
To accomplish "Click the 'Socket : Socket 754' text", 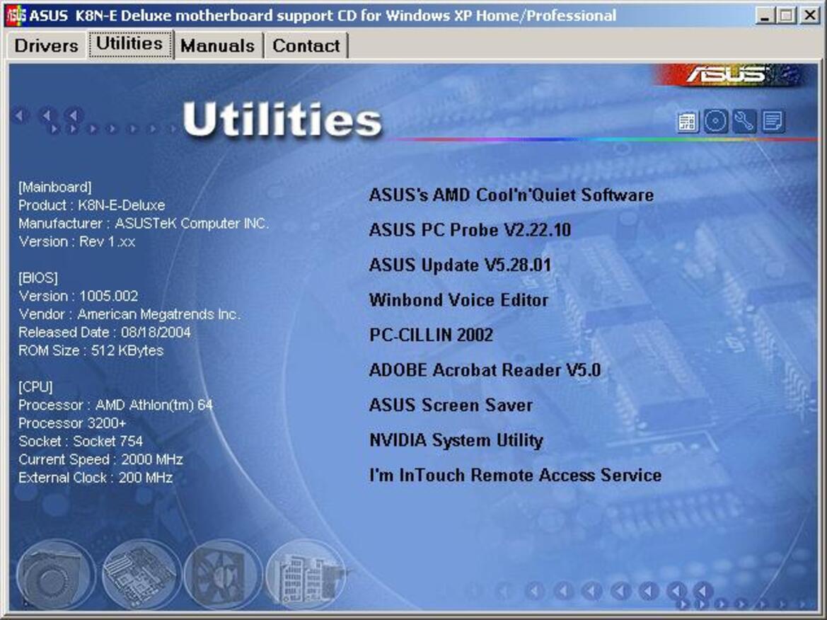I will (81, 441).
